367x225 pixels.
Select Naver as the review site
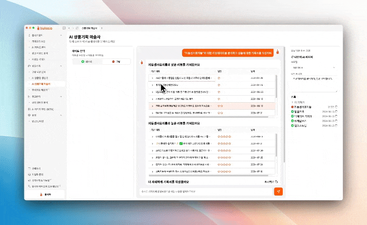(x=87, y=62)
